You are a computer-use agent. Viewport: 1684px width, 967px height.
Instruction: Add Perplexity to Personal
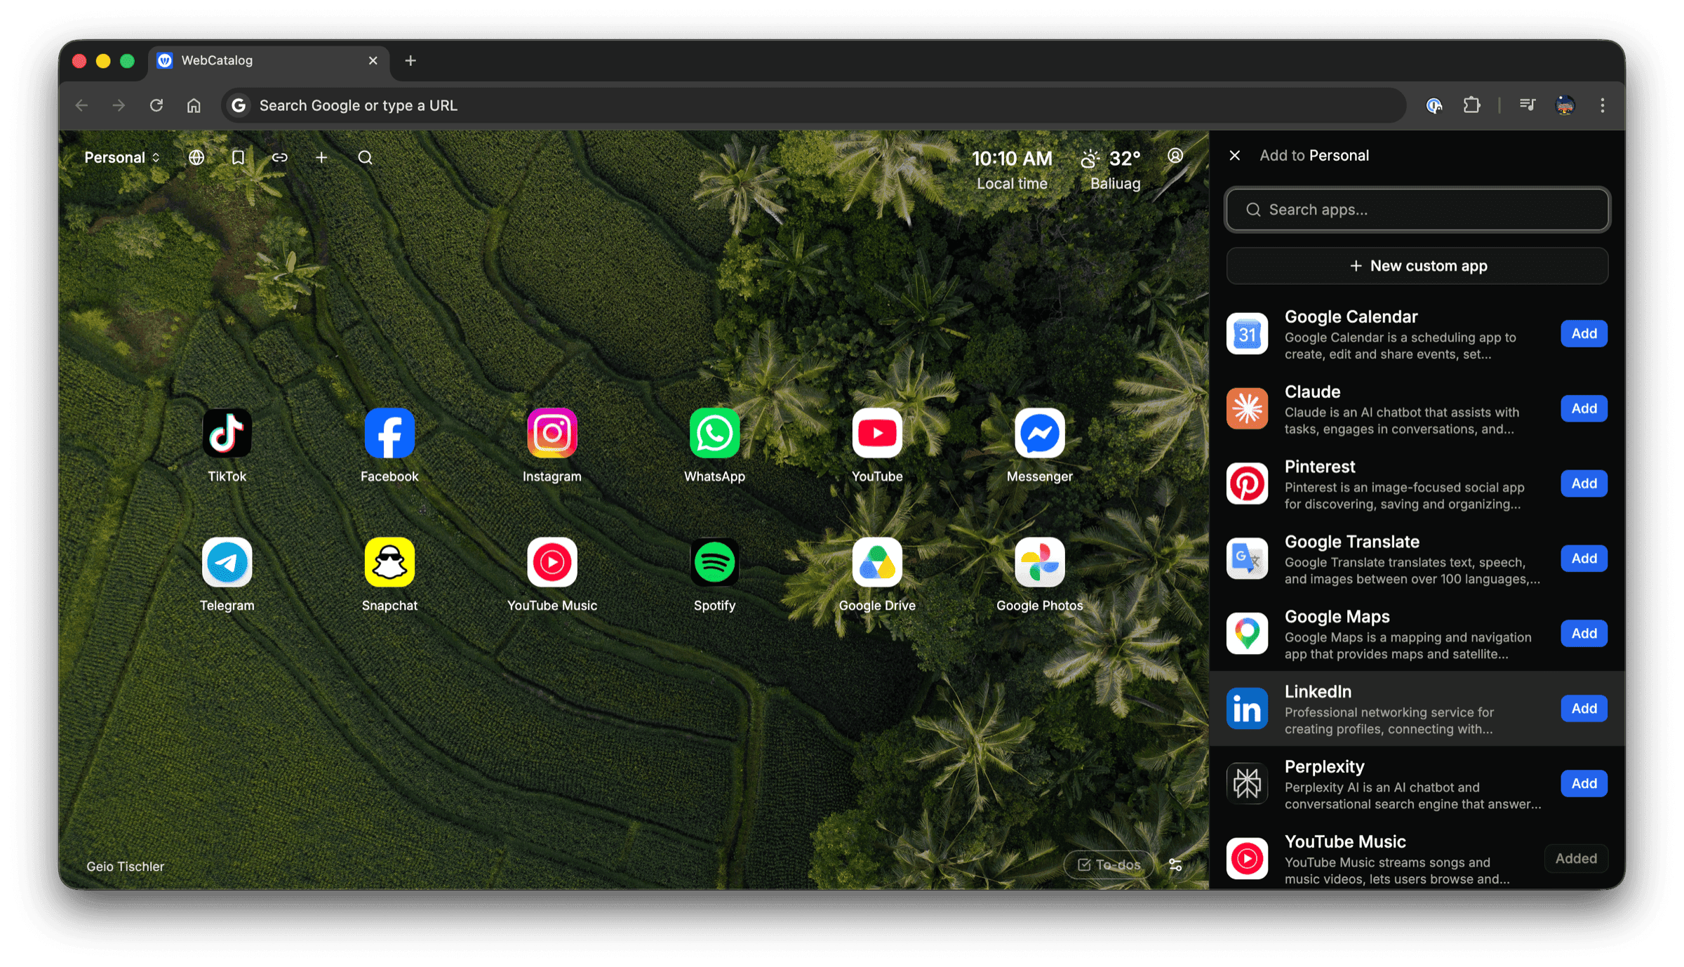[1584, 784]
